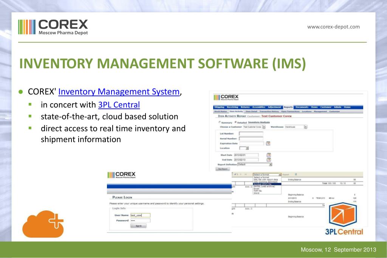The width and height of the screenshot is (387, 258).
Task: Open the Receiving menu tab
Action: 232,107
